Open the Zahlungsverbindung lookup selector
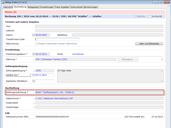The image size is (171, 128). coord(34,92)
